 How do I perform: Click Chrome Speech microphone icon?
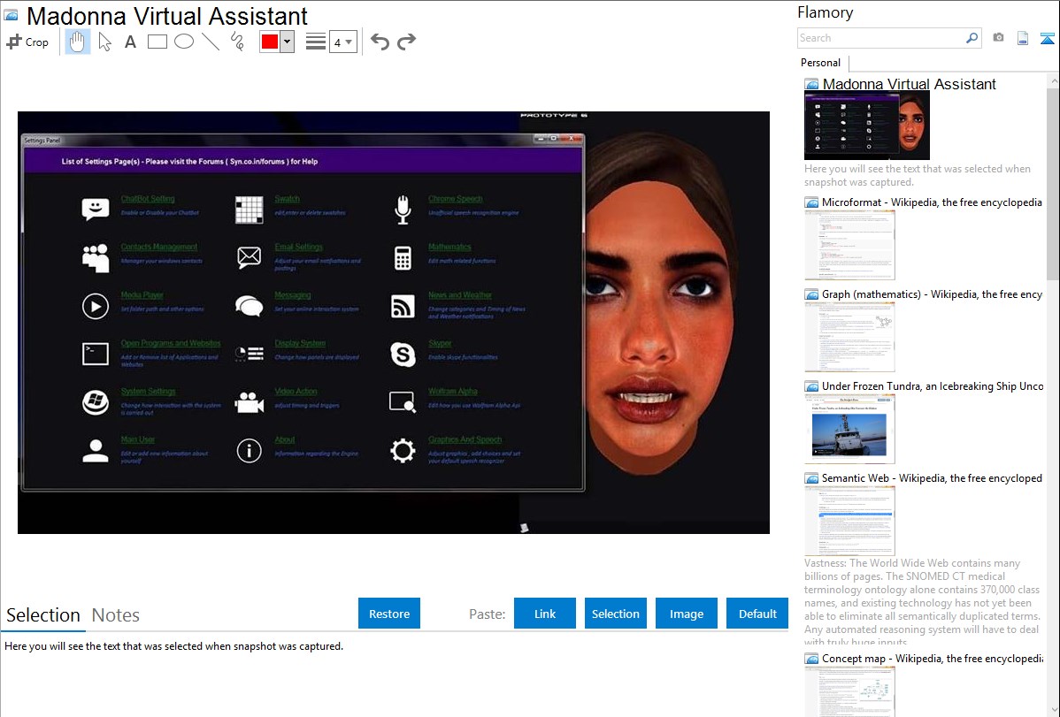(403, 210)
